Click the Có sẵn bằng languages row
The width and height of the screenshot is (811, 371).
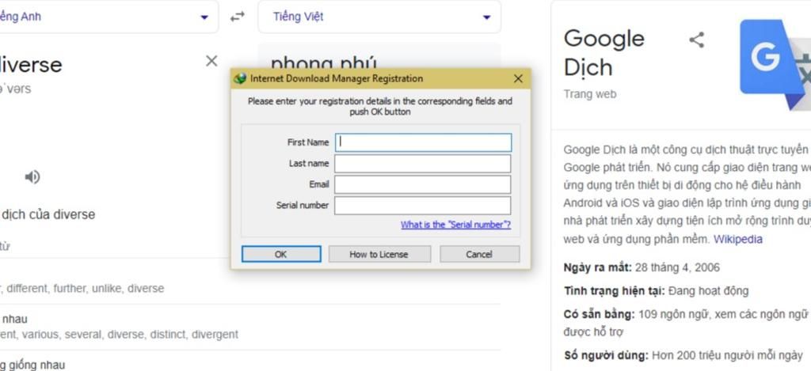[x=685, y=323]
